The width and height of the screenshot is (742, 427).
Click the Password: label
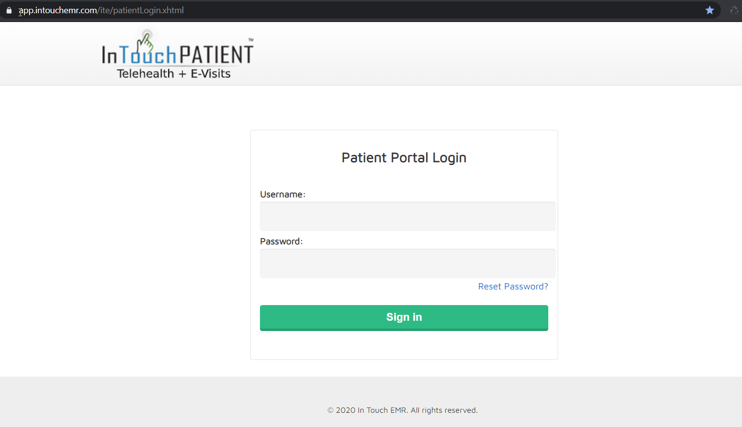[x=281, y=241]
